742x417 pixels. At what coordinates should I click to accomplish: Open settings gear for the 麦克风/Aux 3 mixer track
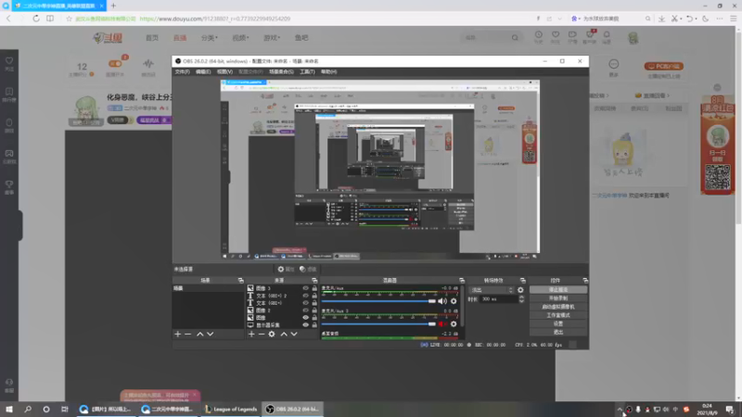(454, 323)
